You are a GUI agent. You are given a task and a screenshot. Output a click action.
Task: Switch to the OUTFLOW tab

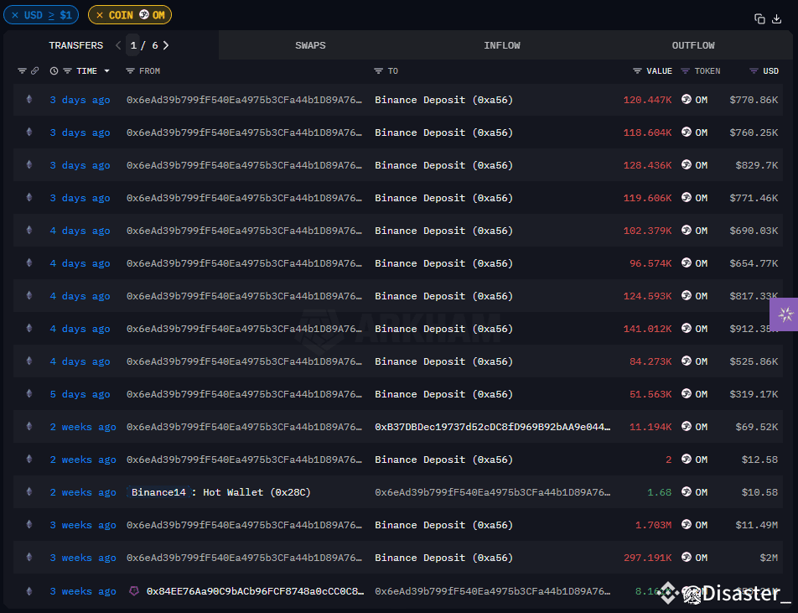coord(693,45)
